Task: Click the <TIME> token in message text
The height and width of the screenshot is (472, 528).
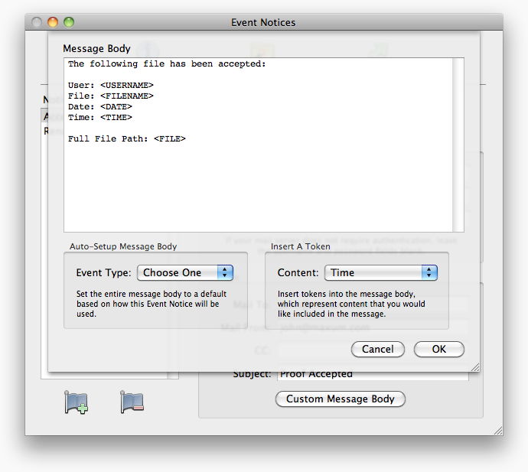Action: tap(116, 117)
